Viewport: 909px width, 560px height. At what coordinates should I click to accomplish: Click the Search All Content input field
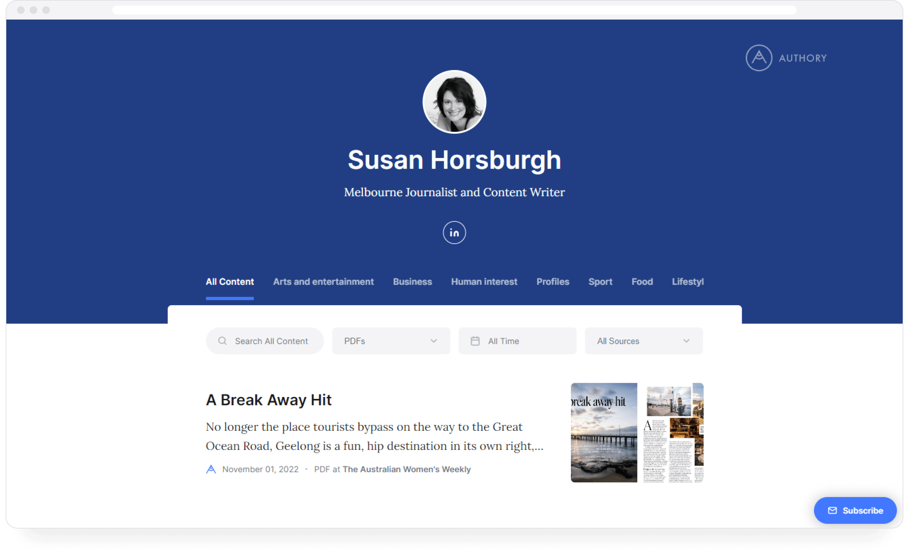coord(265,341)
